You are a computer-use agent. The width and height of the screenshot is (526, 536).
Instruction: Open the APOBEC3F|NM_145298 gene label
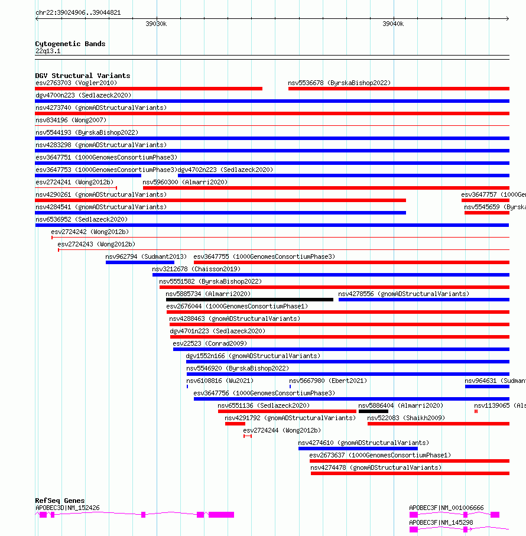pos(441,522)
